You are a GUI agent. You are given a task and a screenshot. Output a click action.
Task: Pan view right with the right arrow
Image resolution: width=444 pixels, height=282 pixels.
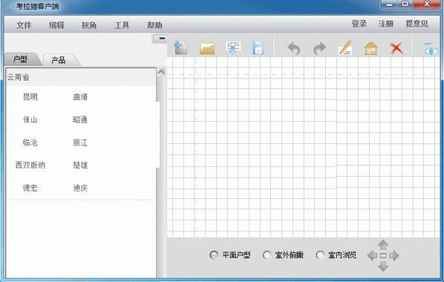(x=394, y=256)
